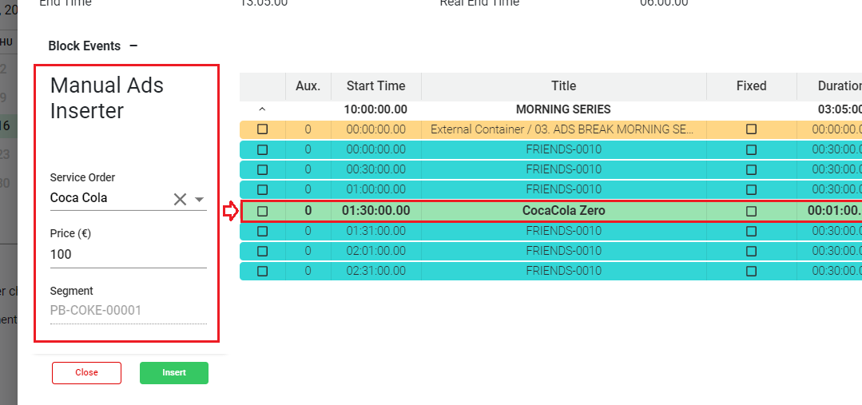Viewport: 862px width, 405px height.
Task: Click the red arrow pointing to CocaCola Zero
Action: pos(230,211)
